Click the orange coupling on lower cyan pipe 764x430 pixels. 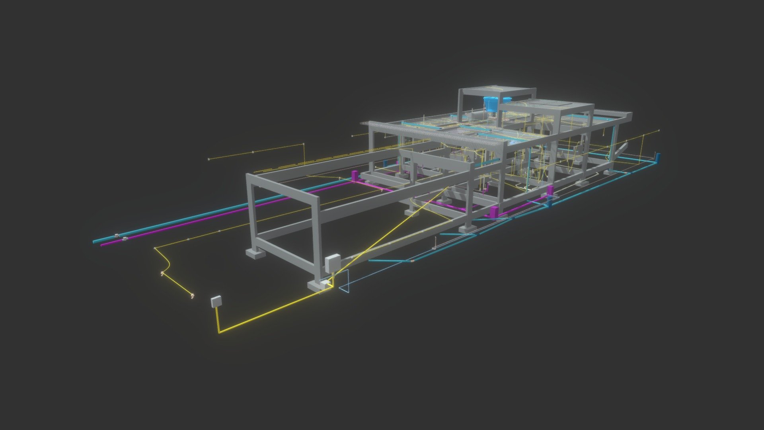tap(412, 261)
